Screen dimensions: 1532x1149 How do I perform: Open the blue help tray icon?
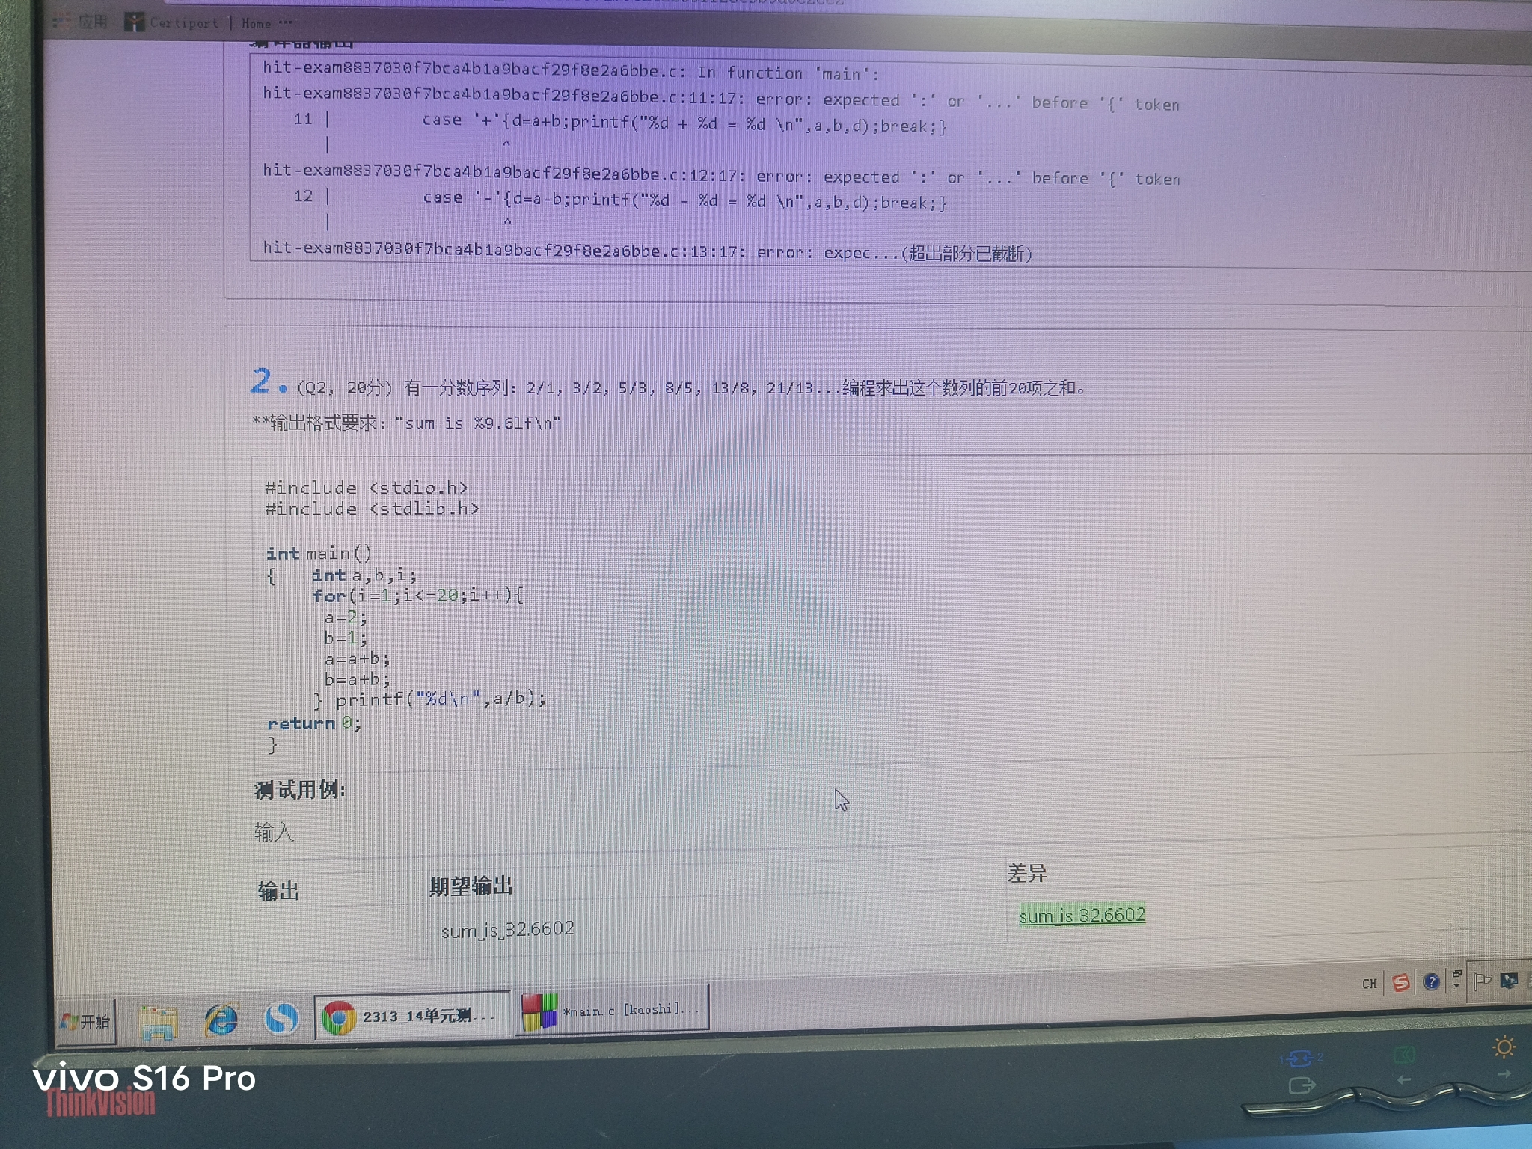(x=1431, y=982)
